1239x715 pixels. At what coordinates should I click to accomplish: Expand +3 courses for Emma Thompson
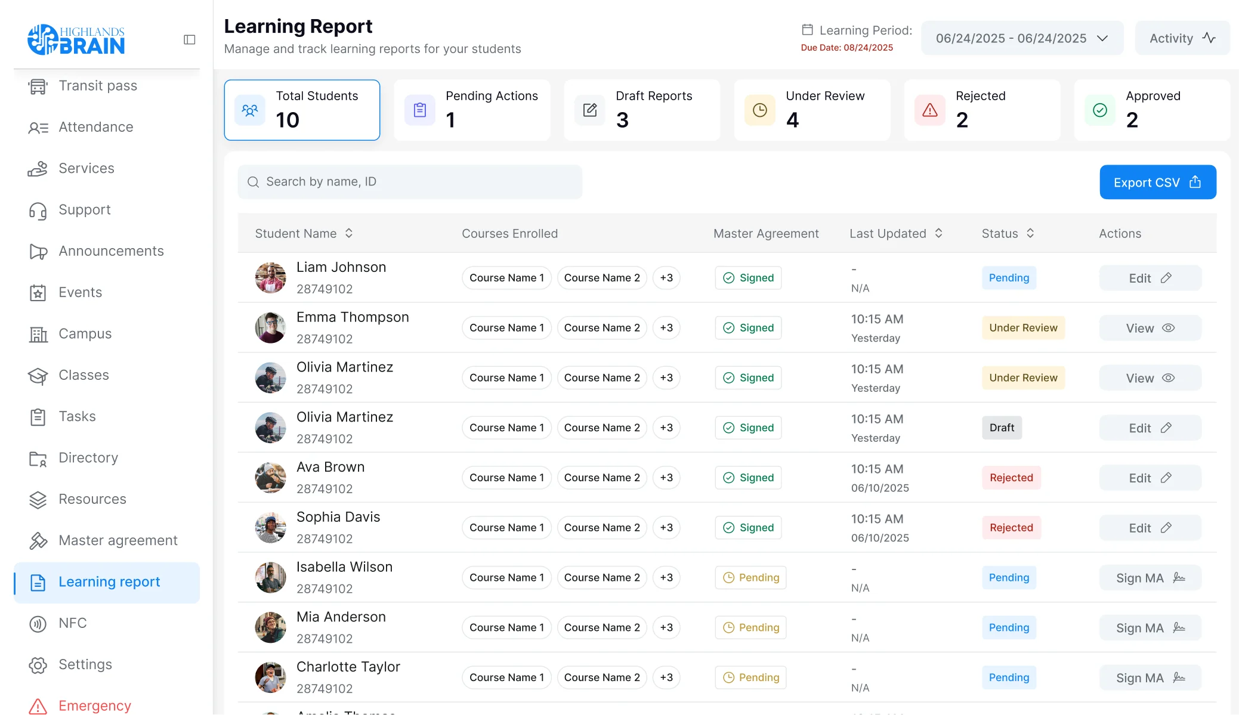666,328
